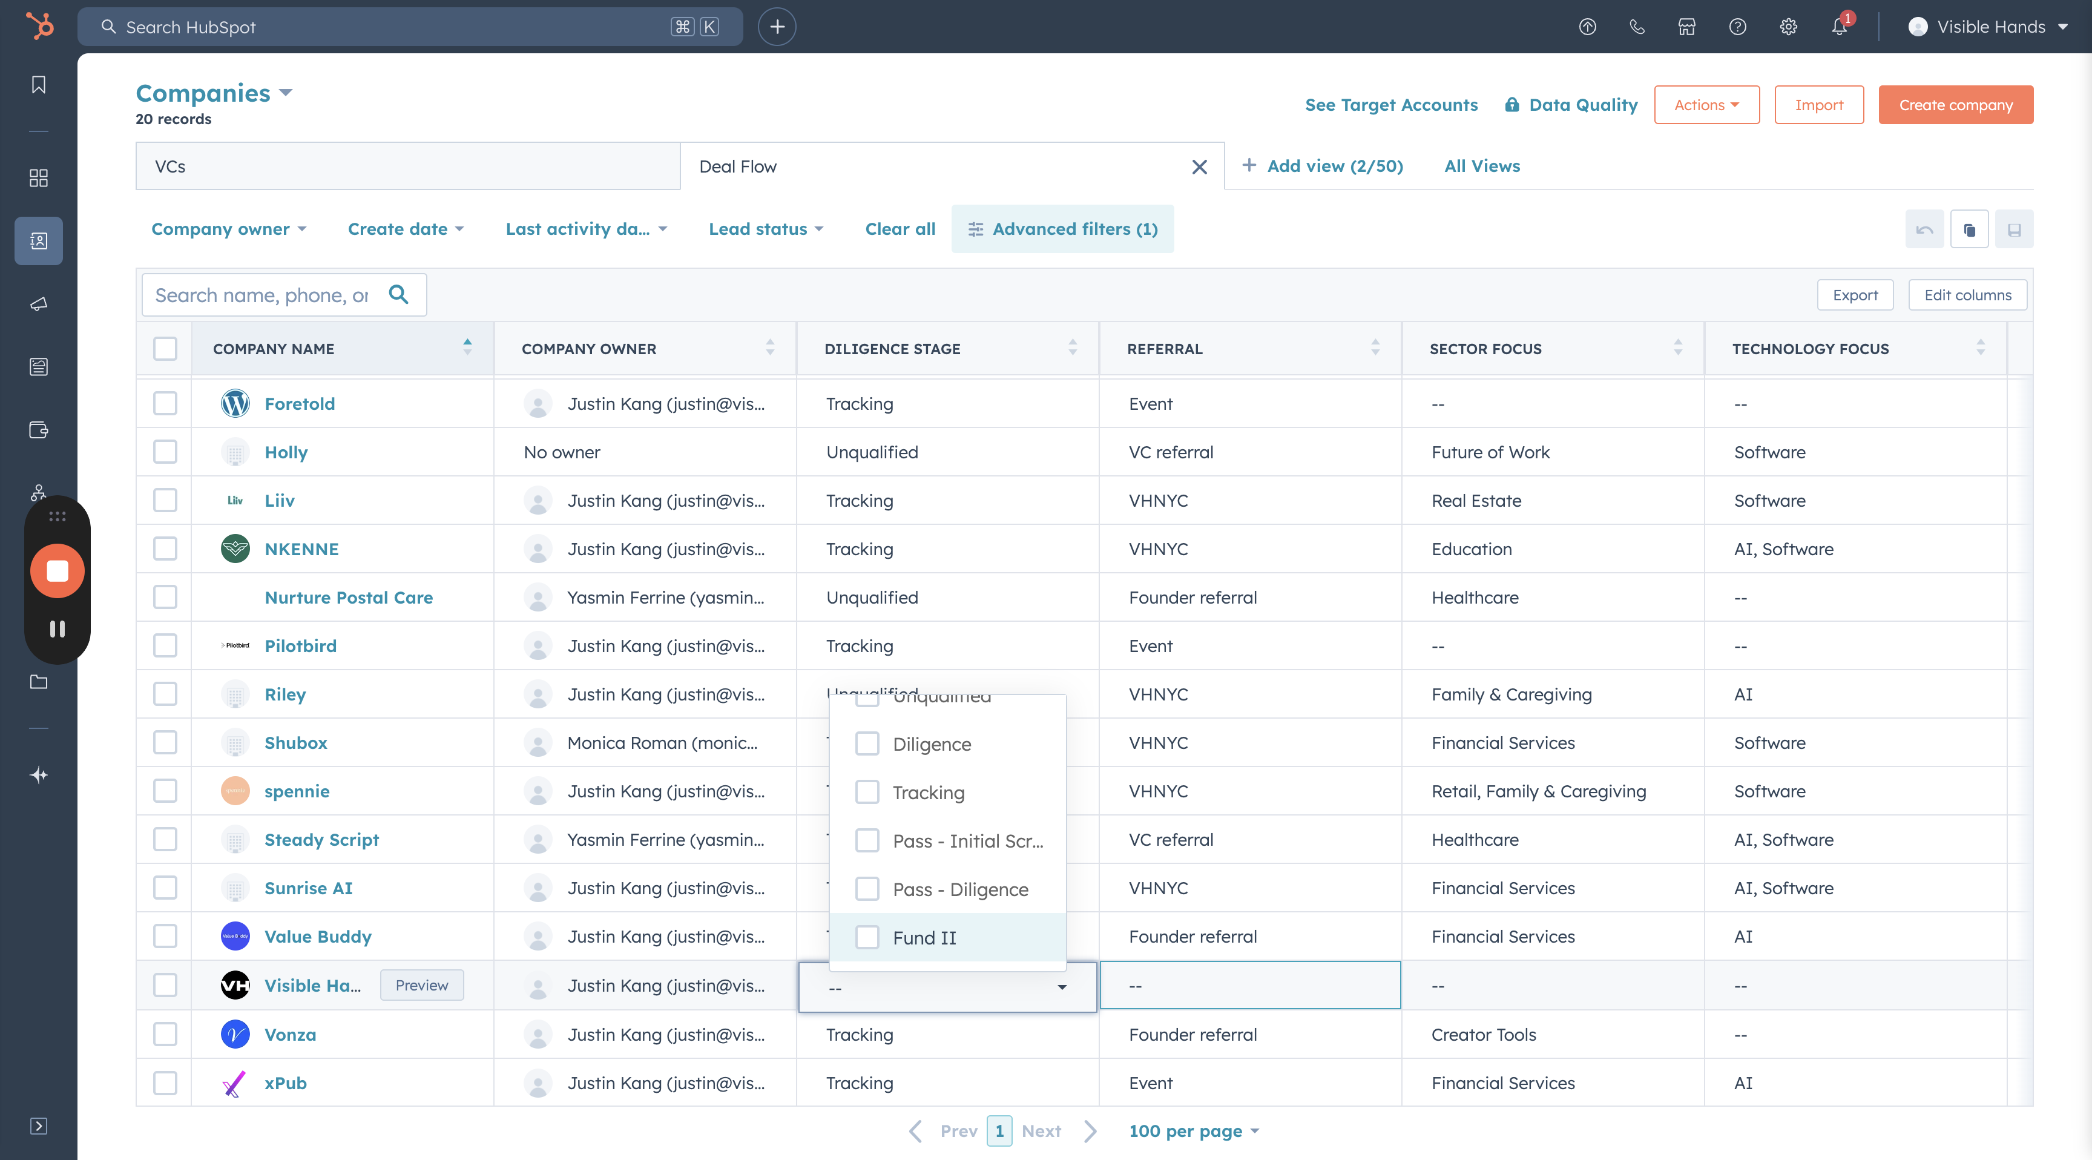Expand the Company owner filter
Image resolution: width=2092 pixels, height=1160 pixels.
[228, 229]
